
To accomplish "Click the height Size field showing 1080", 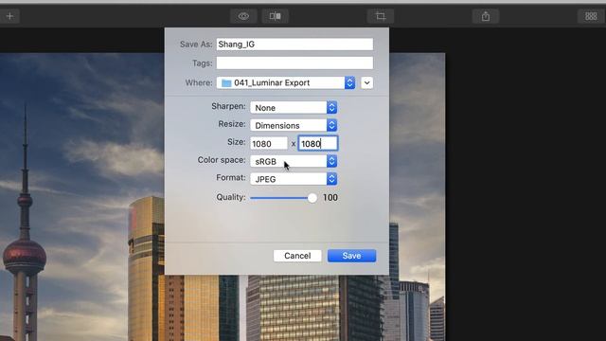I will tap(318, 143).
